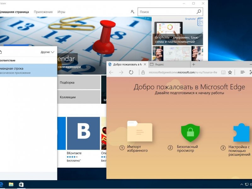
Task: Click the Edge address bar URL
Action: [x=183, y=72]
